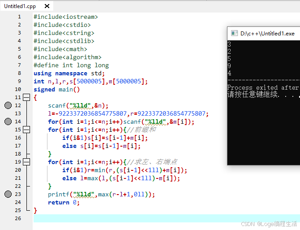Viewport: 300px width, 230px height.
Task: Click the D:\c++\Untitled1.exe console title bar
Action: pos(264,34)
